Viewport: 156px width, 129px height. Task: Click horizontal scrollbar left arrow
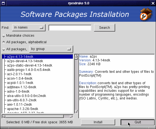click(4, 117)
